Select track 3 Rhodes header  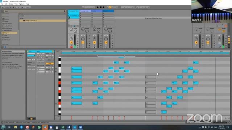[x=96, y=11]
